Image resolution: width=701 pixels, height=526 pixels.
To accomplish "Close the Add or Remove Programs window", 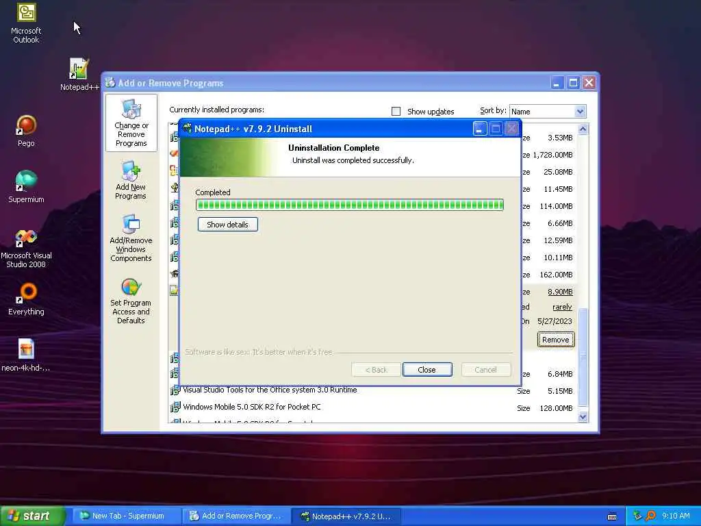I will pyautogui.click(x=589, y=83).
